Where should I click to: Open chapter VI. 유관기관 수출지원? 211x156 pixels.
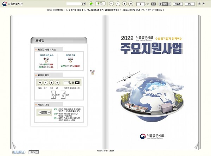click(152, 10)
